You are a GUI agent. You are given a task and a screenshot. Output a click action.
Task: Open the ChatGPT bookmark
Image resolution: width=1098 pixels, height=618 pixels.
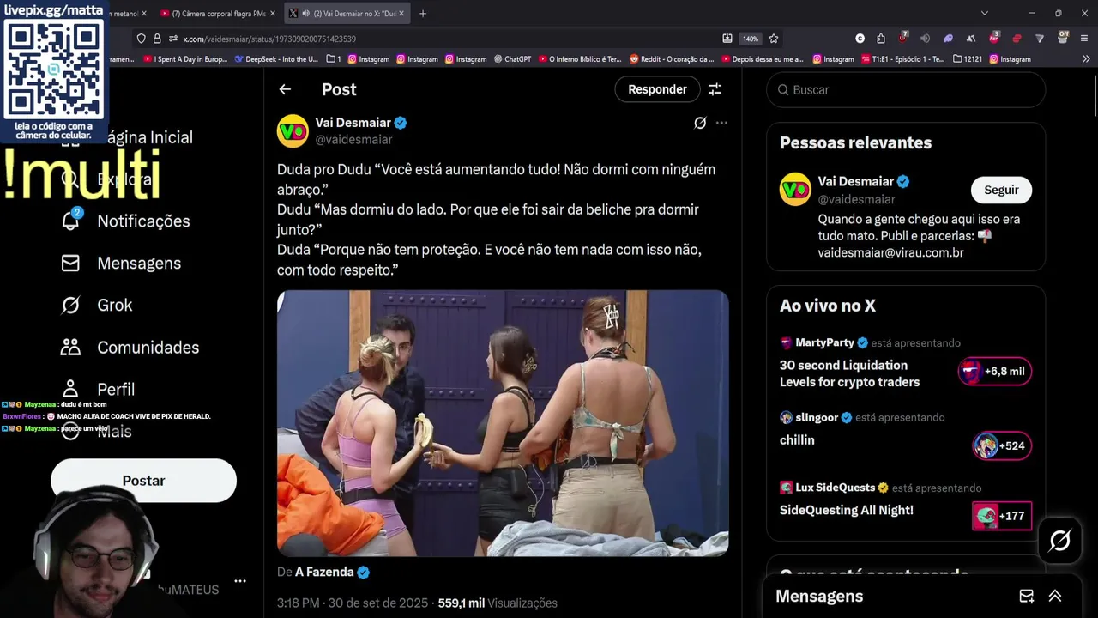pos(511,59)
